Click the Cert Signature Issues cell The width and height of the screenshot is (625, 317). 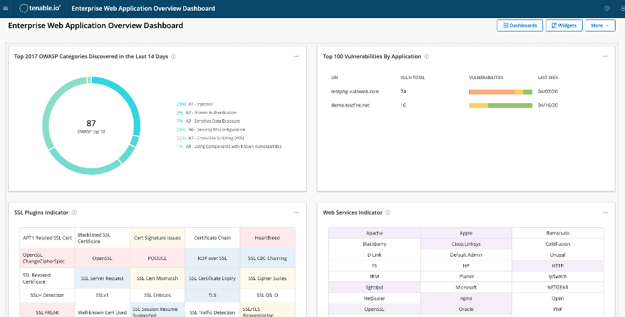[x=158, y=238]
